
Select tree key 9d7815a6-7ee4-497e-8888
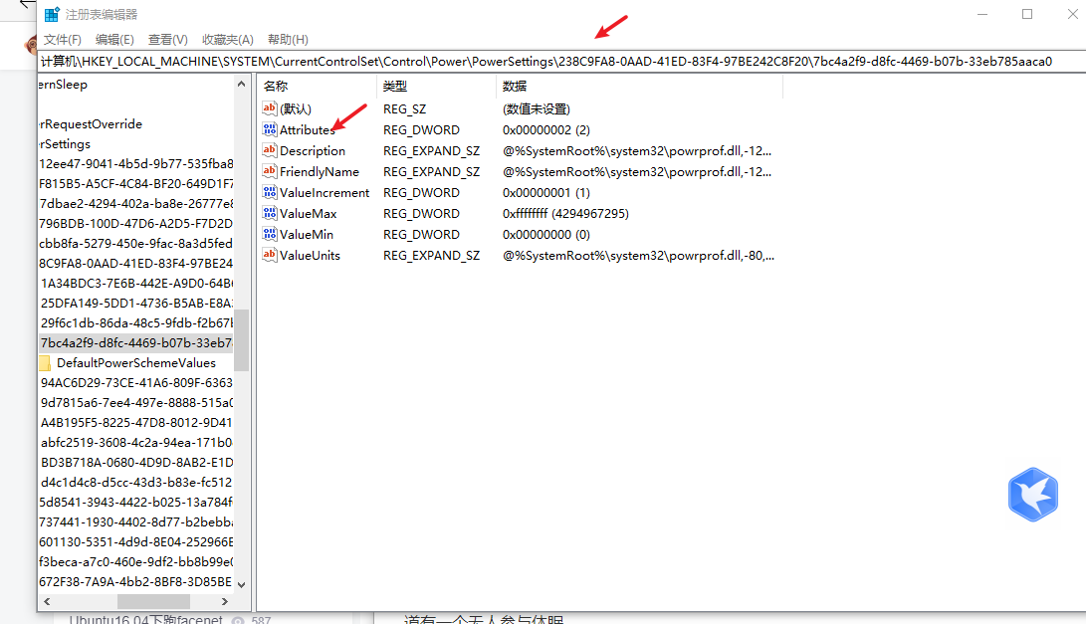[x=136, y=402]
